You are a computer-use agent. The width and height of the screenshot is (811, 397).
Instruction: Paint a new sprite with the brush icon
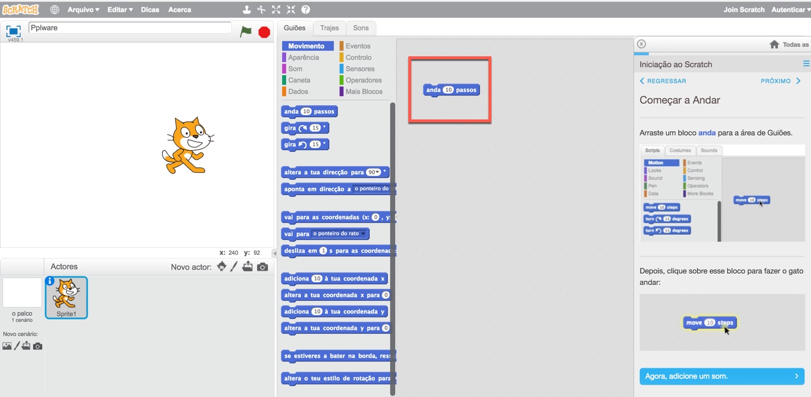(x=234, y=266)
